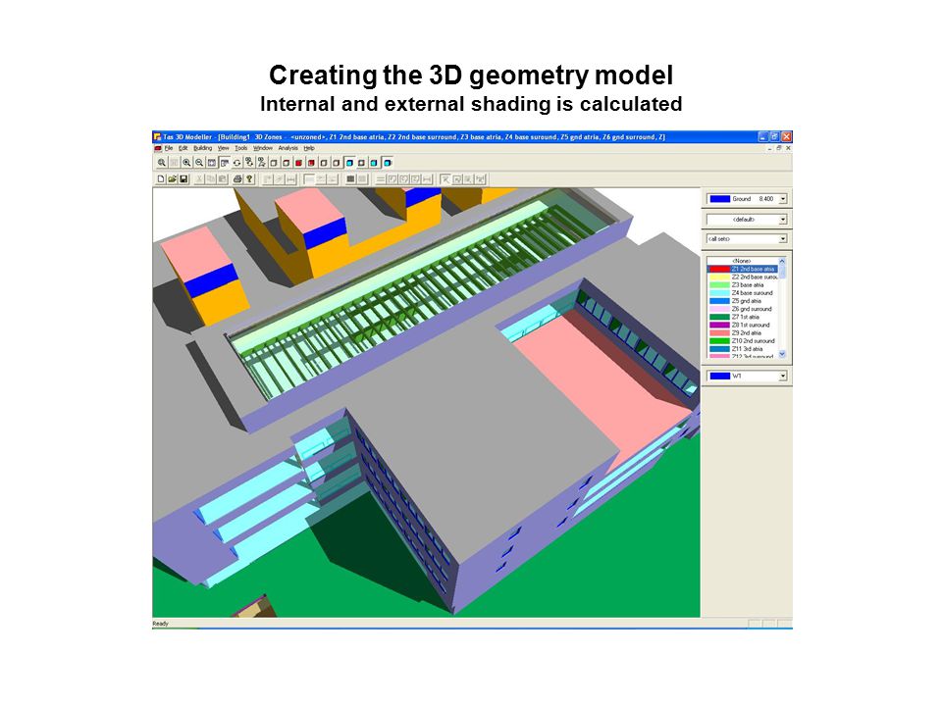
Task: Click the red Z1 zone color swatch
Action: [x=719, y=269]
